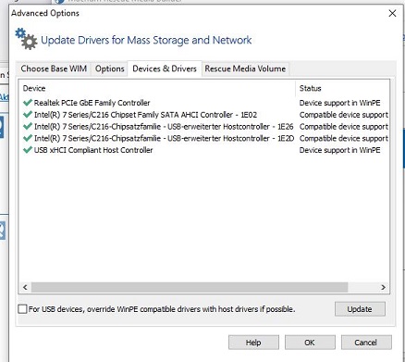Viewport: 405px width, 362px height.
Task: Click green checkmark next to Realtek PCIe GbE
Action: 28,103
